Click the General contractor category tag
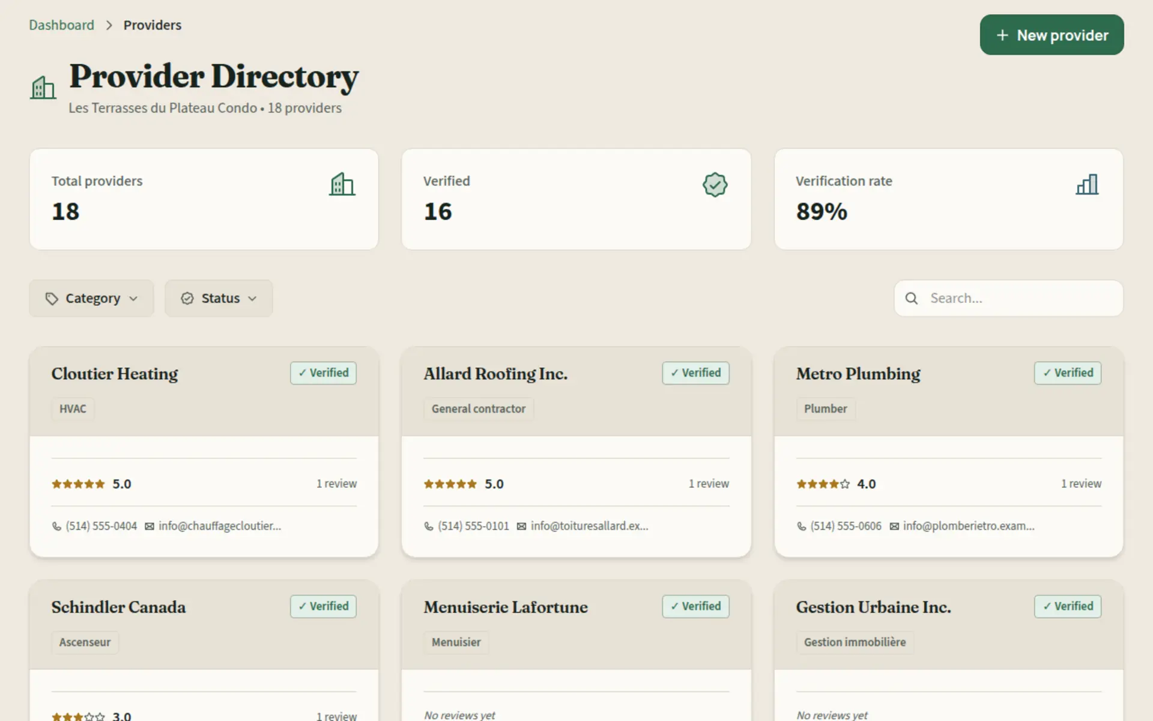Viewport: 1153px width, 721px height. pos(479,409)
